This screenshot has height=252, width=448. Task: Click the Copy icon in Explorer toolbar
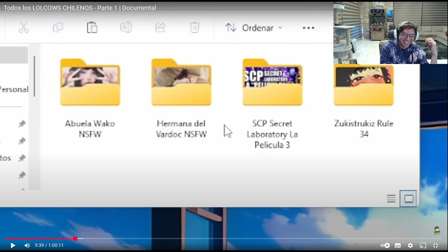coord(58,28)
